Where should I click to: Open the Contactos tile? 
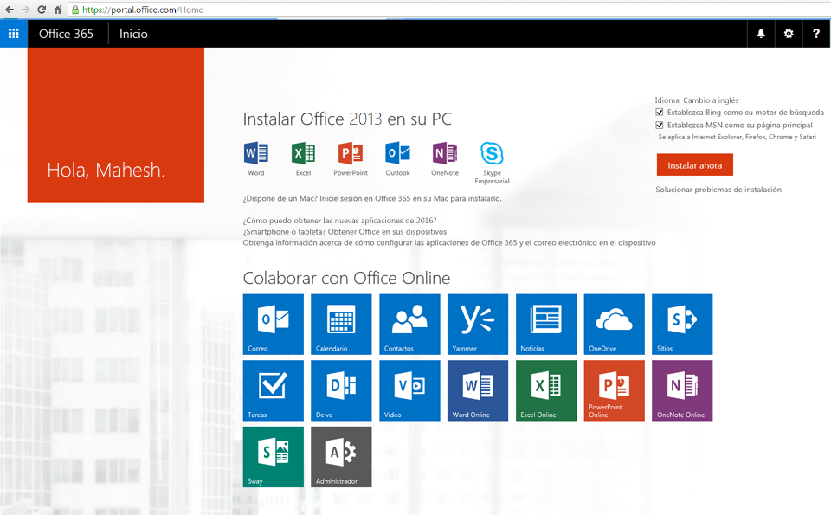coord(409,325)
